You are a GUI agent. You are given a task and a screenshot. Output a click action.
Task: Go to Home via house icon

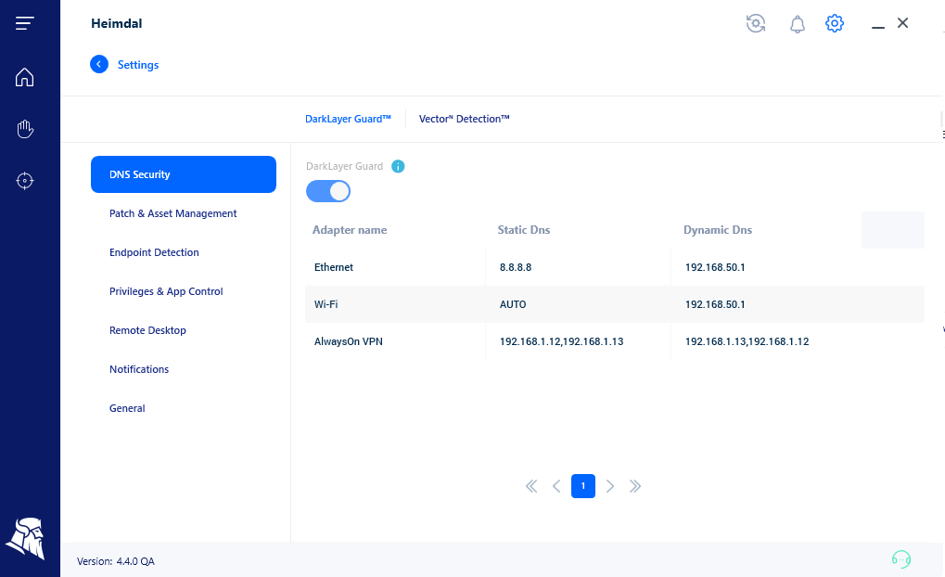click(25, 77)
